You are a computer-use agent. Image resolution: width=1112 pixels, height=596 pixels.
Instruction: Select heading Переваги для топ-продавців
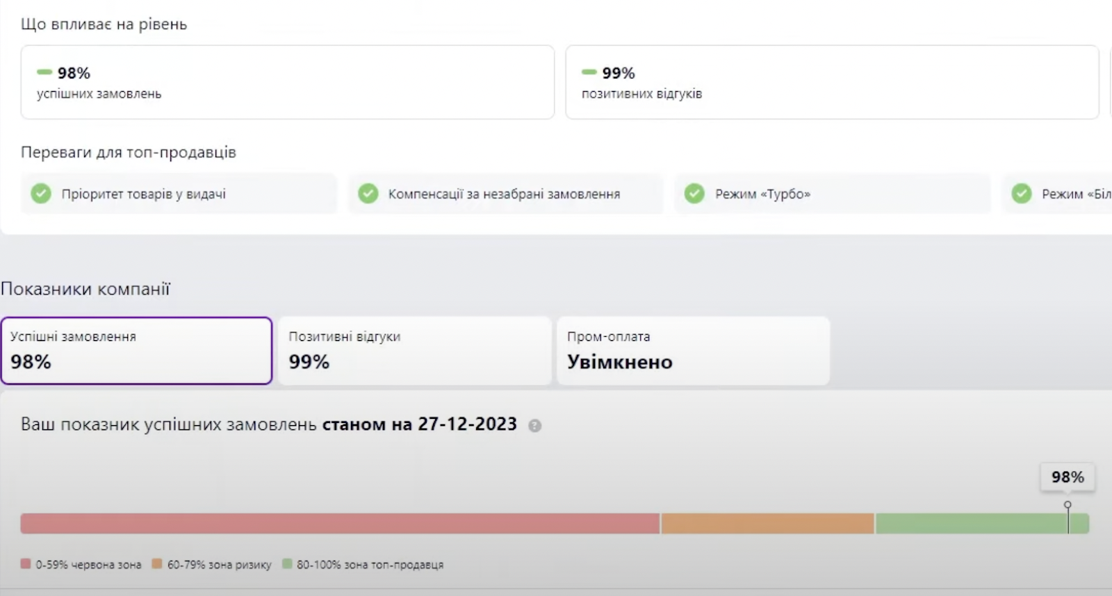[129, 152]
